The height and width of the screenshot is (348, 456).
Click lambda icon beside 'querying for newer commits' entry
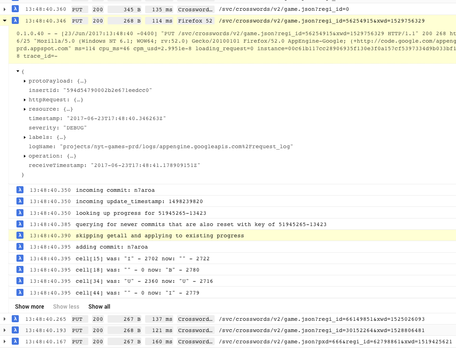pyautogui.click(x=20, y=224)
